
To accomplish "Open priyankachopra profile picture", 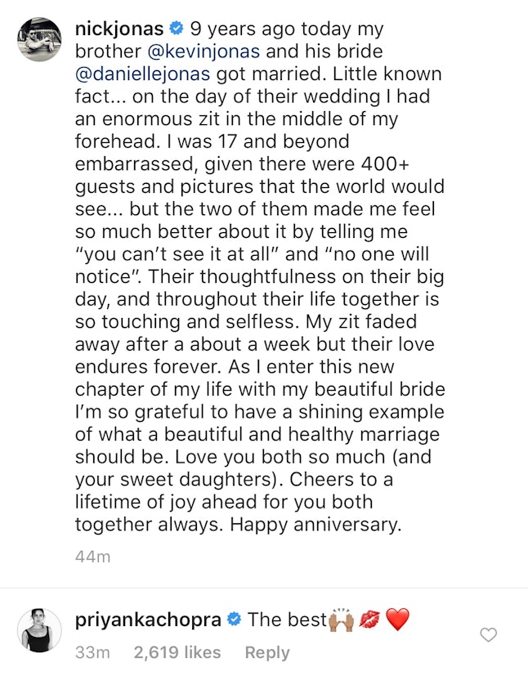I will click(39, 630).
